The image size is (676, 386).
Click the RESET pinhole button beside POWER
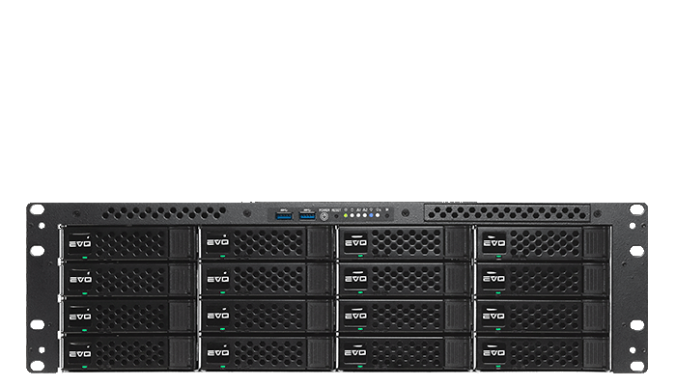[336, 216]
